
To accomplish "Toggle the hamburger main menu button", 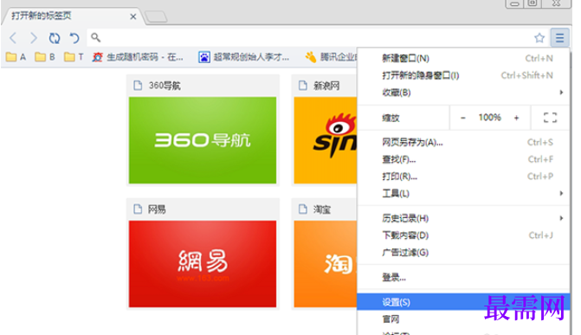I will (x=559, y=37).
